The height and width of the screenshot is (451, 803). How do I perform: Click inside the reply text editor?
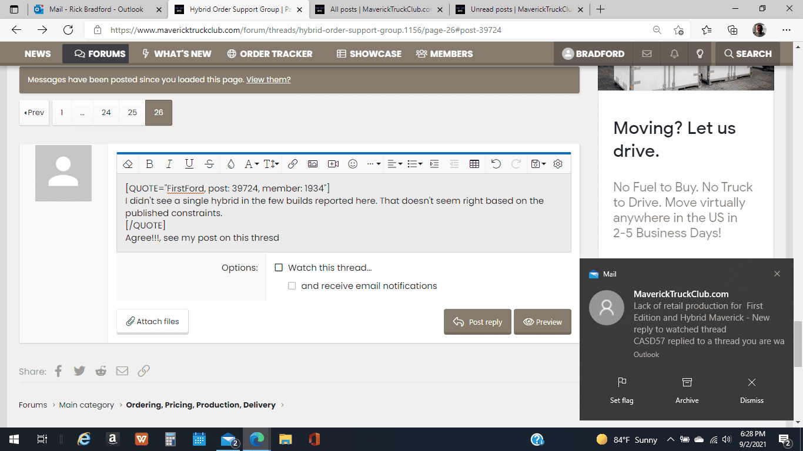[344, 213]
